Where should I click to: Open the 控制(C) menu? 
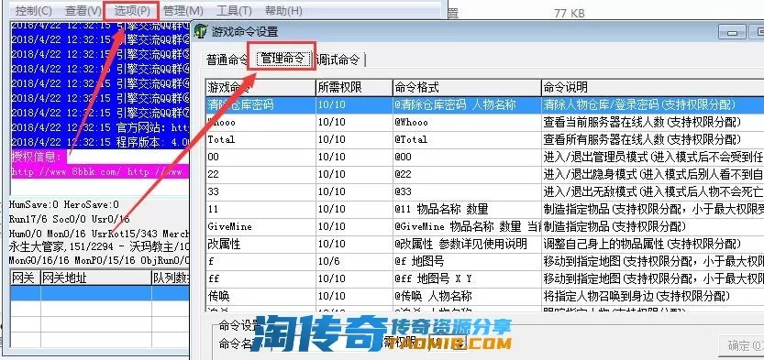34,10
